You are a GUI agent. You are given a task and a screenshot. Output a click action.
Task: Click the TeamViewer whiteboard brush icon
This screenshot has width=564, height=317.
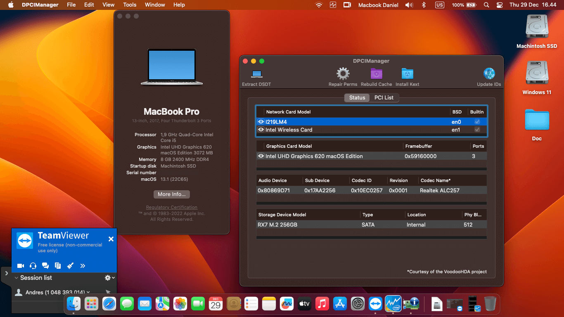click(70, 266)
